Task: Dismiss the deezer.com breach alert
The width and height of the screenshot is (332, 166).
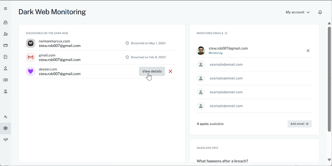Action: [x=170, y=72]
